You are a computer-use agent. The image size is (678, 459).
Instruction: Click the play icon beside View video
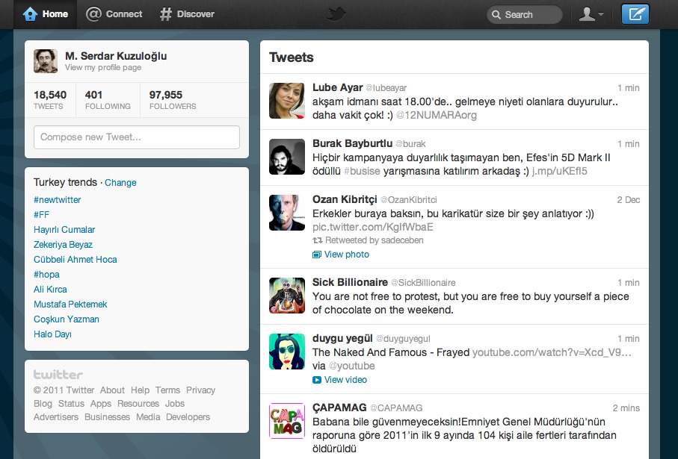tap(317, 380)
